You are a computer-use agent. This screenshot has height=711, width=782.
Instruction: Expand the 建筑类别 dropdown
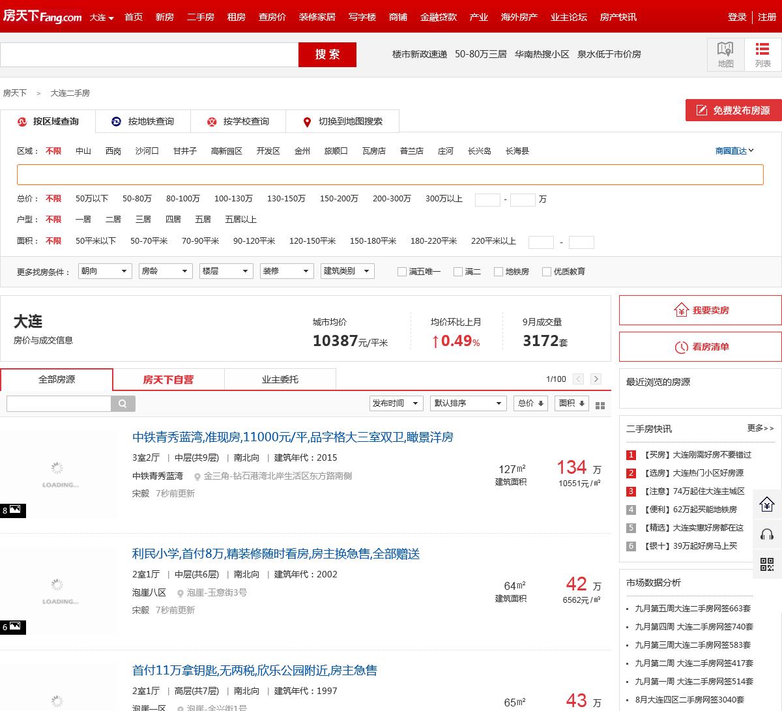tap(347, 271)
